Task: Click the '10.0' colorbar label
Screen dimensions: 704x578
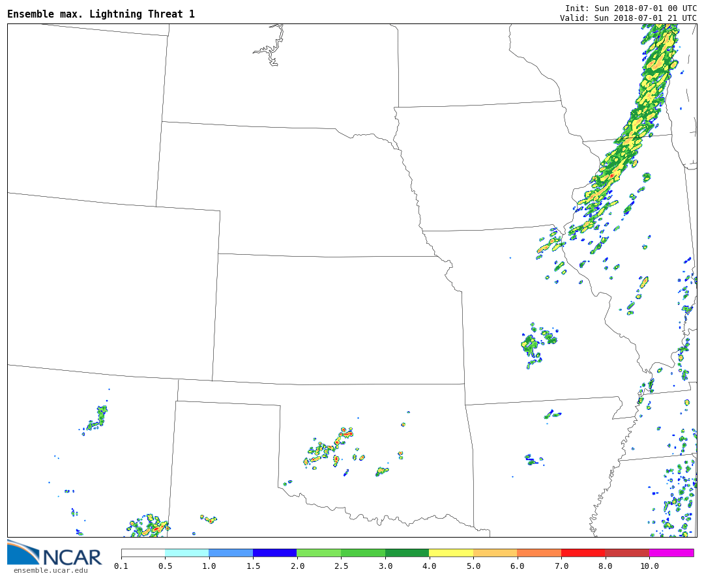Action: pyautogui.click(x=649, y=566)
